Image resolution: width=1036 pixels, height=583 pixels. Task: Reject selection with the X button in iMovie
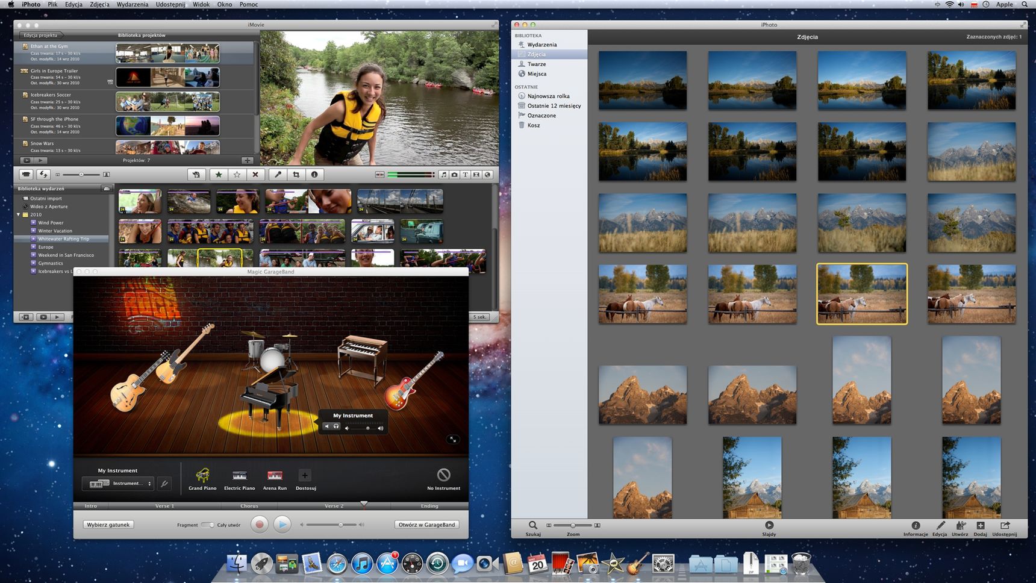tap(255, 175)
